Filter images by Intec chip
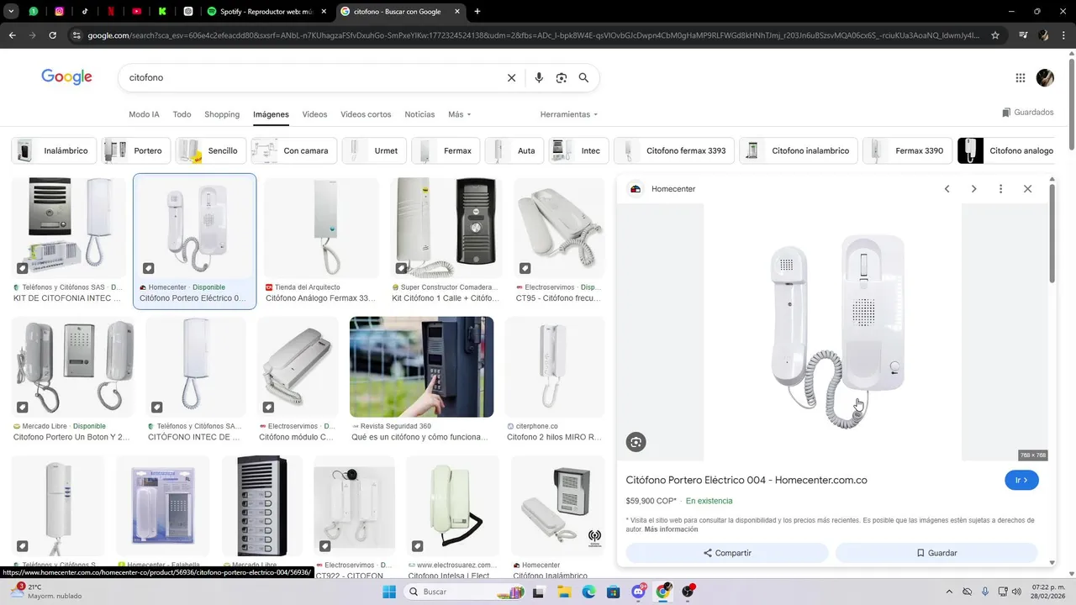 [x=579, y=151]
